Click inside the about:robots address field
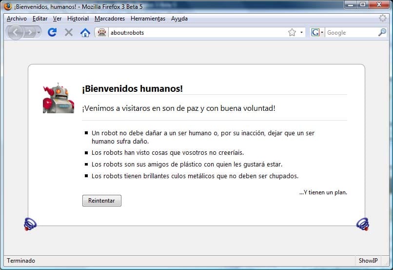The image size is (393, 270). (195, 32)
